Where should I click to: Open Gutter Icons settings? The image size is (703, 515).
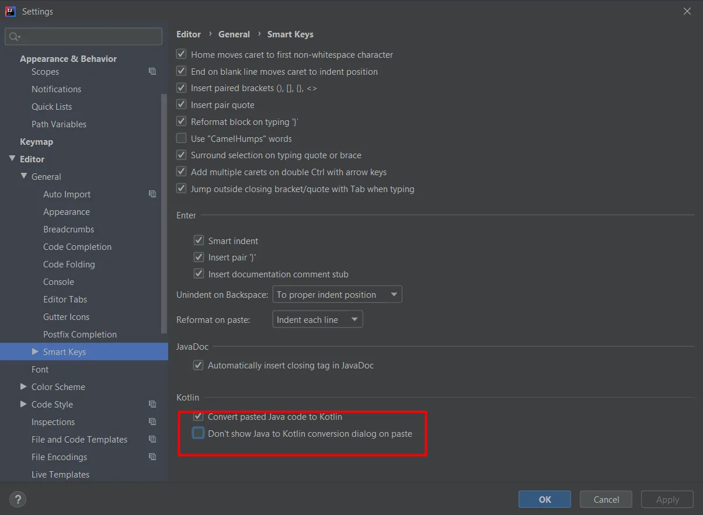coord(66,317)
